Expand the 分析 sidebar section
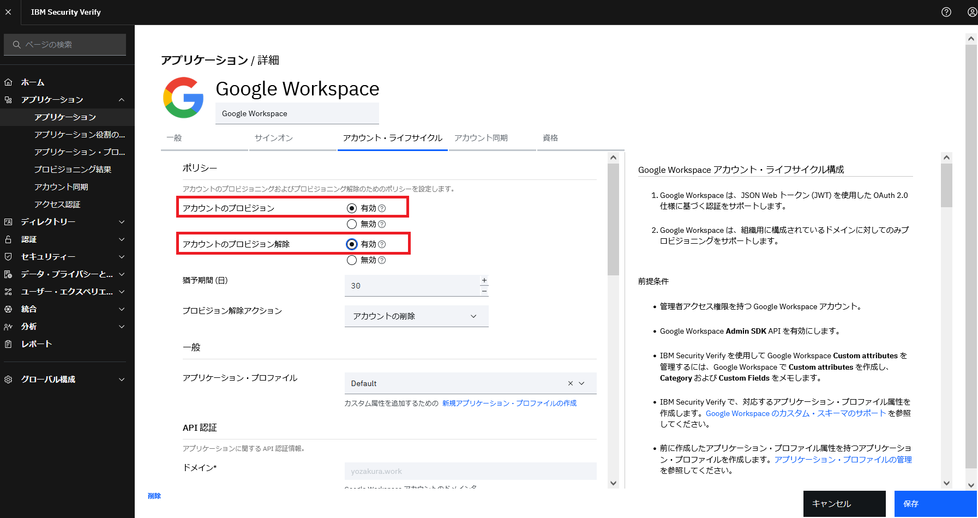 point(122,327)
